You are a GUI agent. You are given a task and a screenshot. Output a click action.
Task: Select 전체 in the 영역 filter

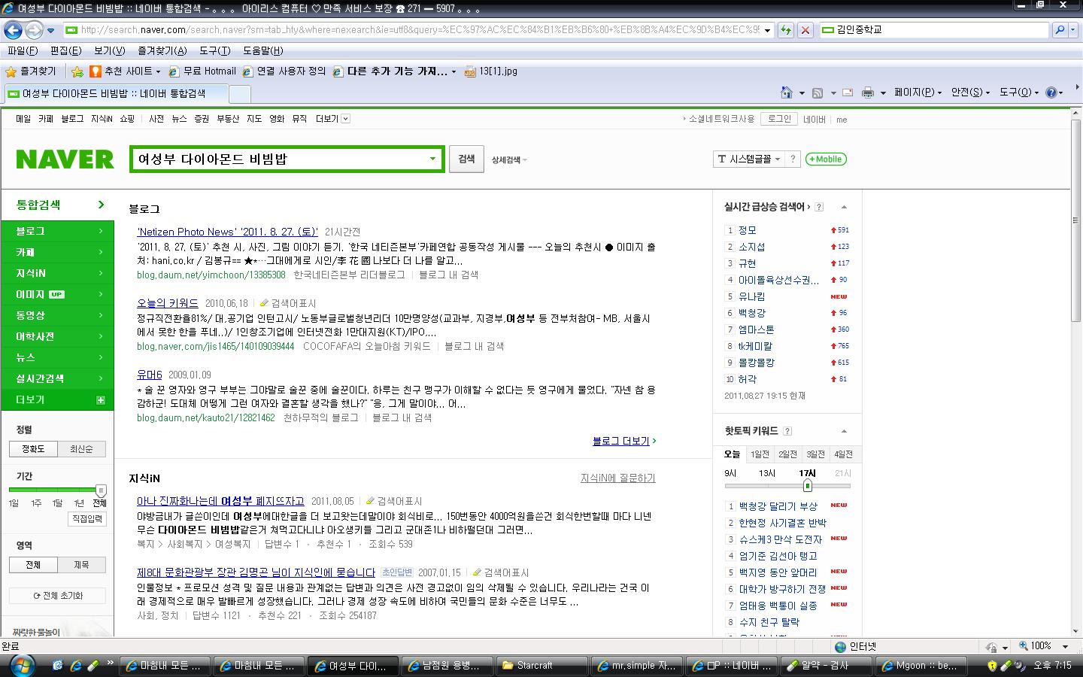33,565
